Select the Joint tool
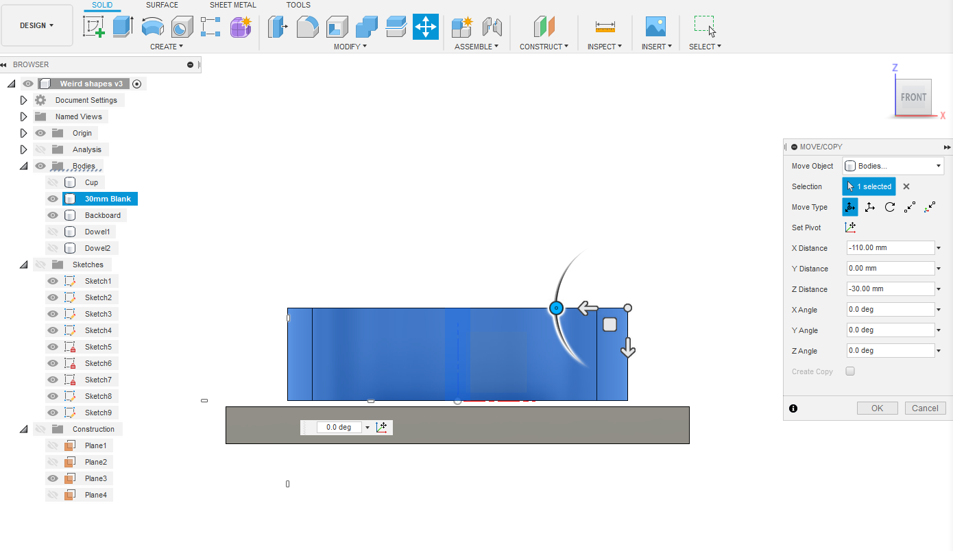 click(x=492, y=27)
